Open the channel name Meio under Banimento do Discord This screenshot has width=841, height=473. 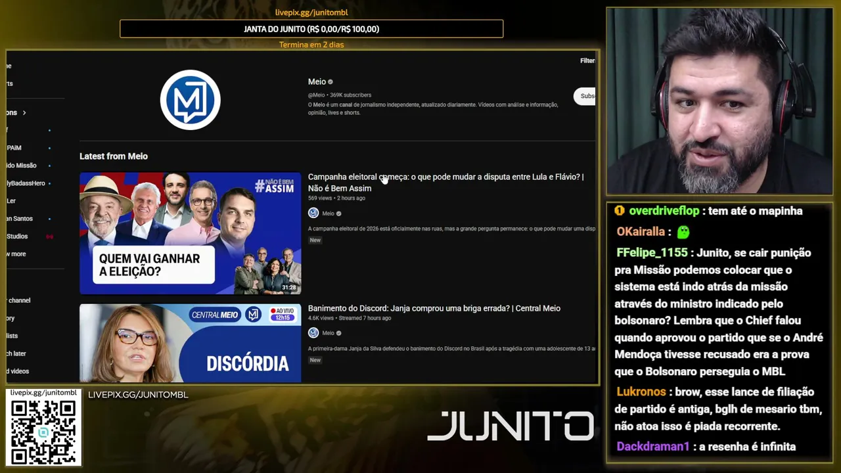point(328,333)
